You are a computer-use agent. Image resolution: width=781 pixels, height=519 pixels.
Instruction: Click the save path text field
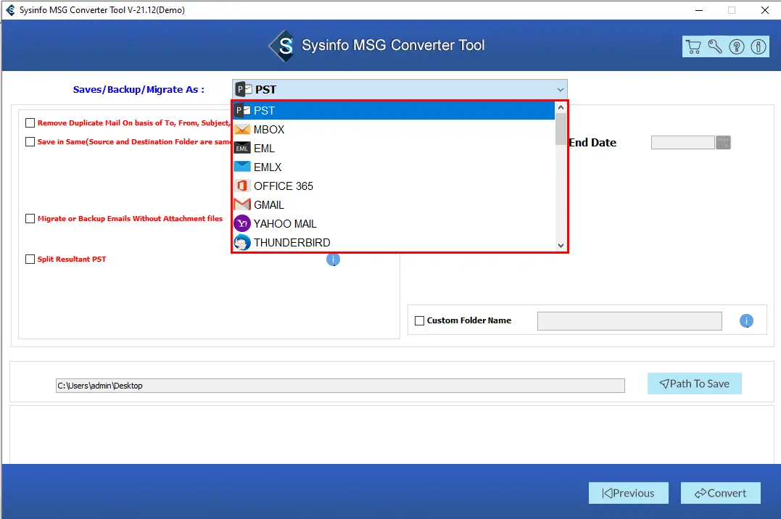point(340,386)
